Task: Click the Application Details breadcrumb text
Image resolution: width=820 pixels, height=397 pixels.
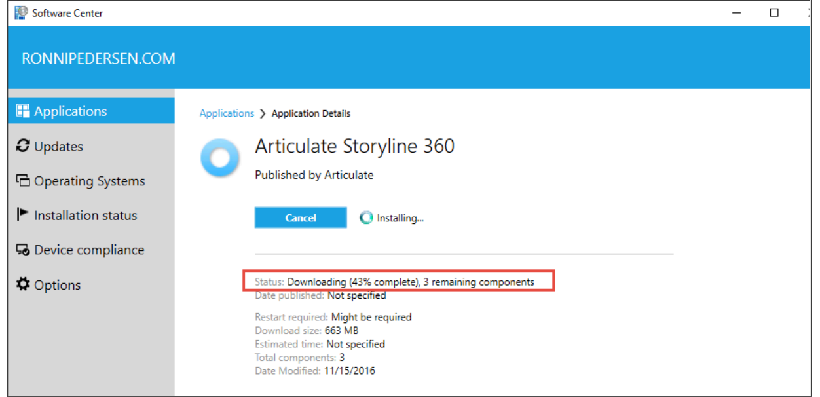Action: 311,113
